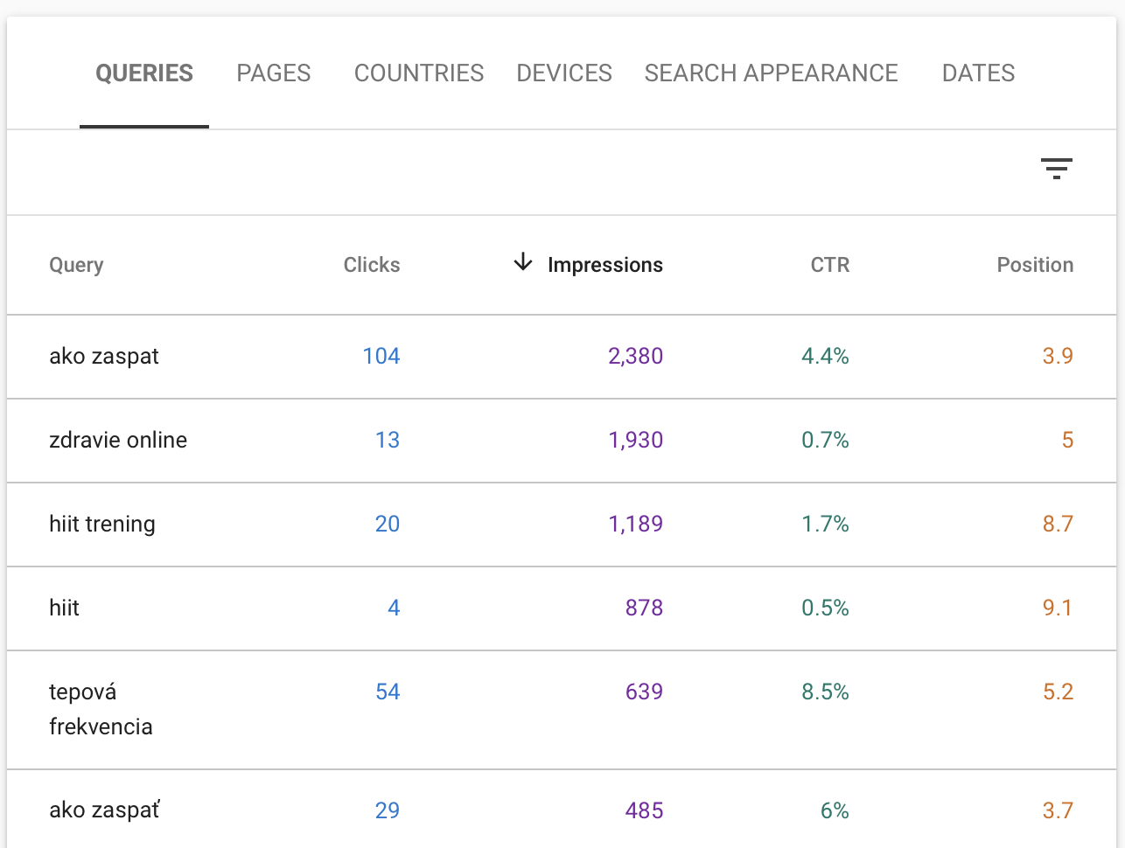Sort by the CTR column header
The width and height of the screenshot is (1125, 848).
pos(829,265)
